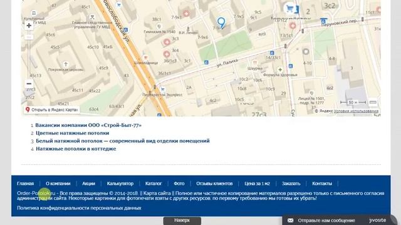Open Контакты footer menu item
Screen dimensions: 401x225
(322, 183)
